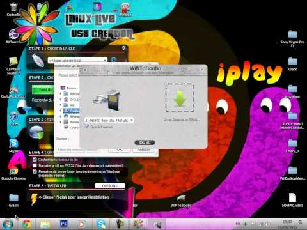
Task: Open Skype from the taskbar
Action: pos(100,224)
